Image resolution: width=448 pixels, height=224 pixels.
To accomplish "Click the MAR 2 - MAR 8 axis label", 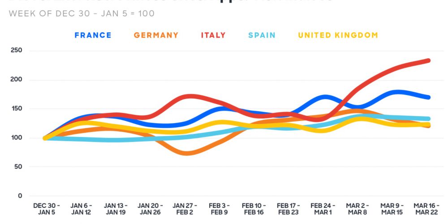I will (358, 209).
